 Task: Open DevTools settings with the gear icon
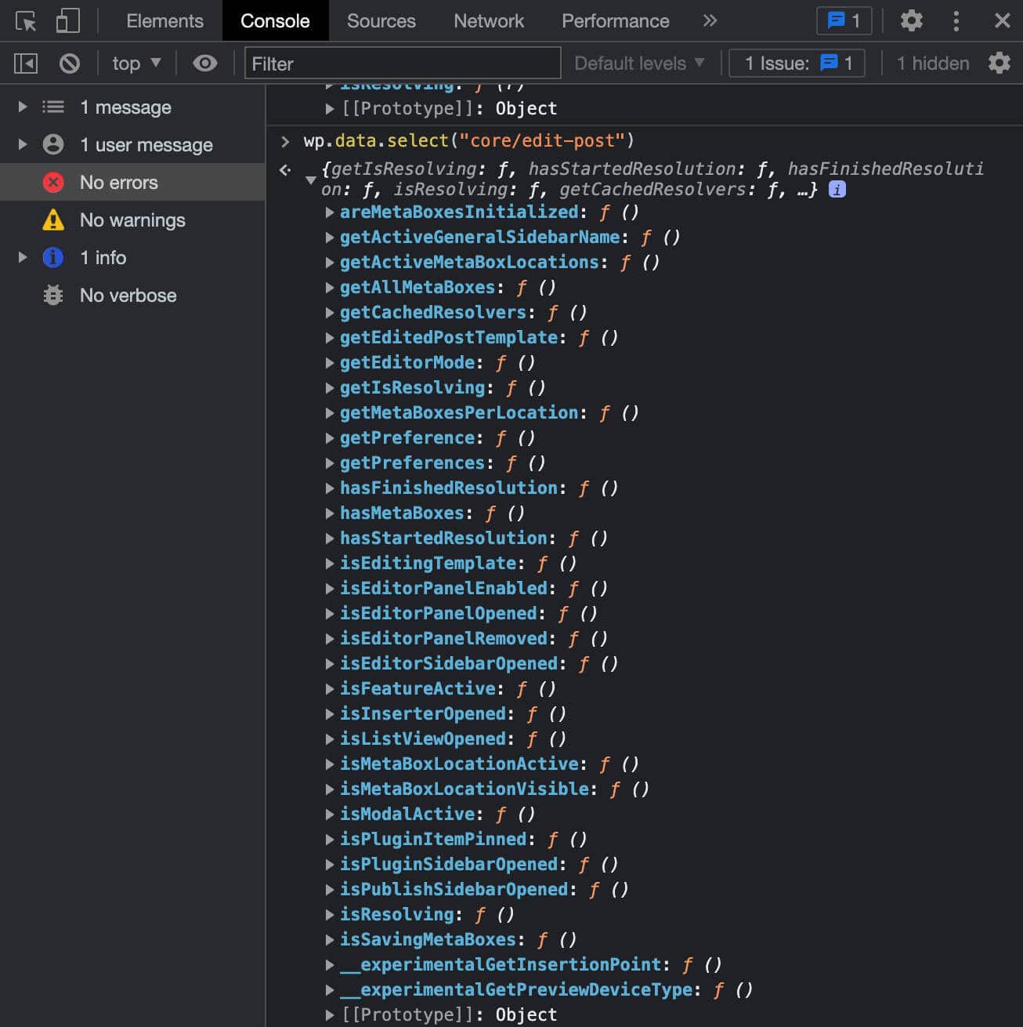911,20
